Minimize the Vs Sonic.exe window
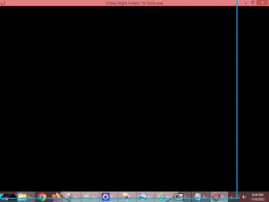 [x=246, y=3]
